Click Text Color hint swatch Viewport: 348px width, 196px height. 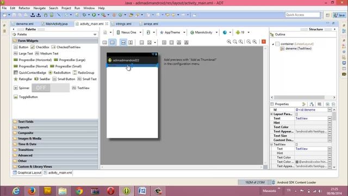tap(297, 162)
